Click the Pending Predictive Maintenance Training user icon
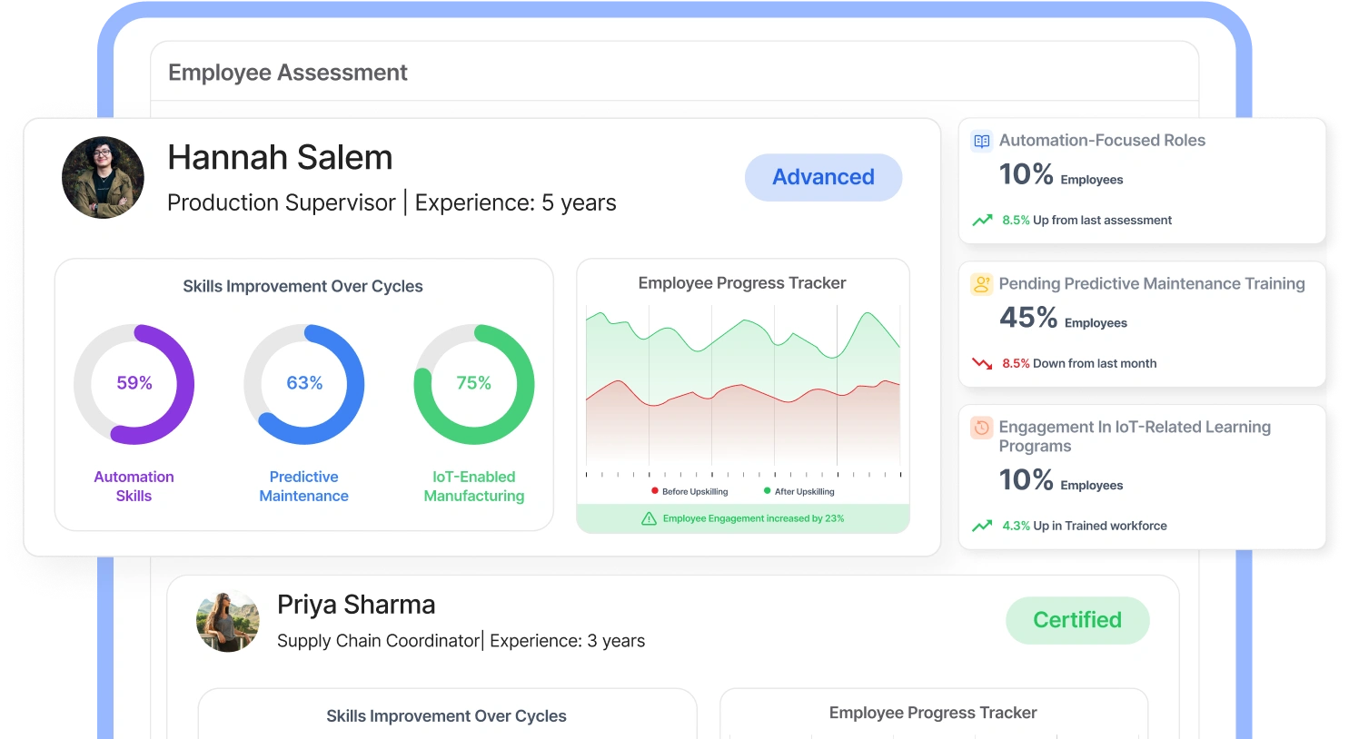This screenshot has width=1349, height=739. pyautogui.click(x=981, y=284)
